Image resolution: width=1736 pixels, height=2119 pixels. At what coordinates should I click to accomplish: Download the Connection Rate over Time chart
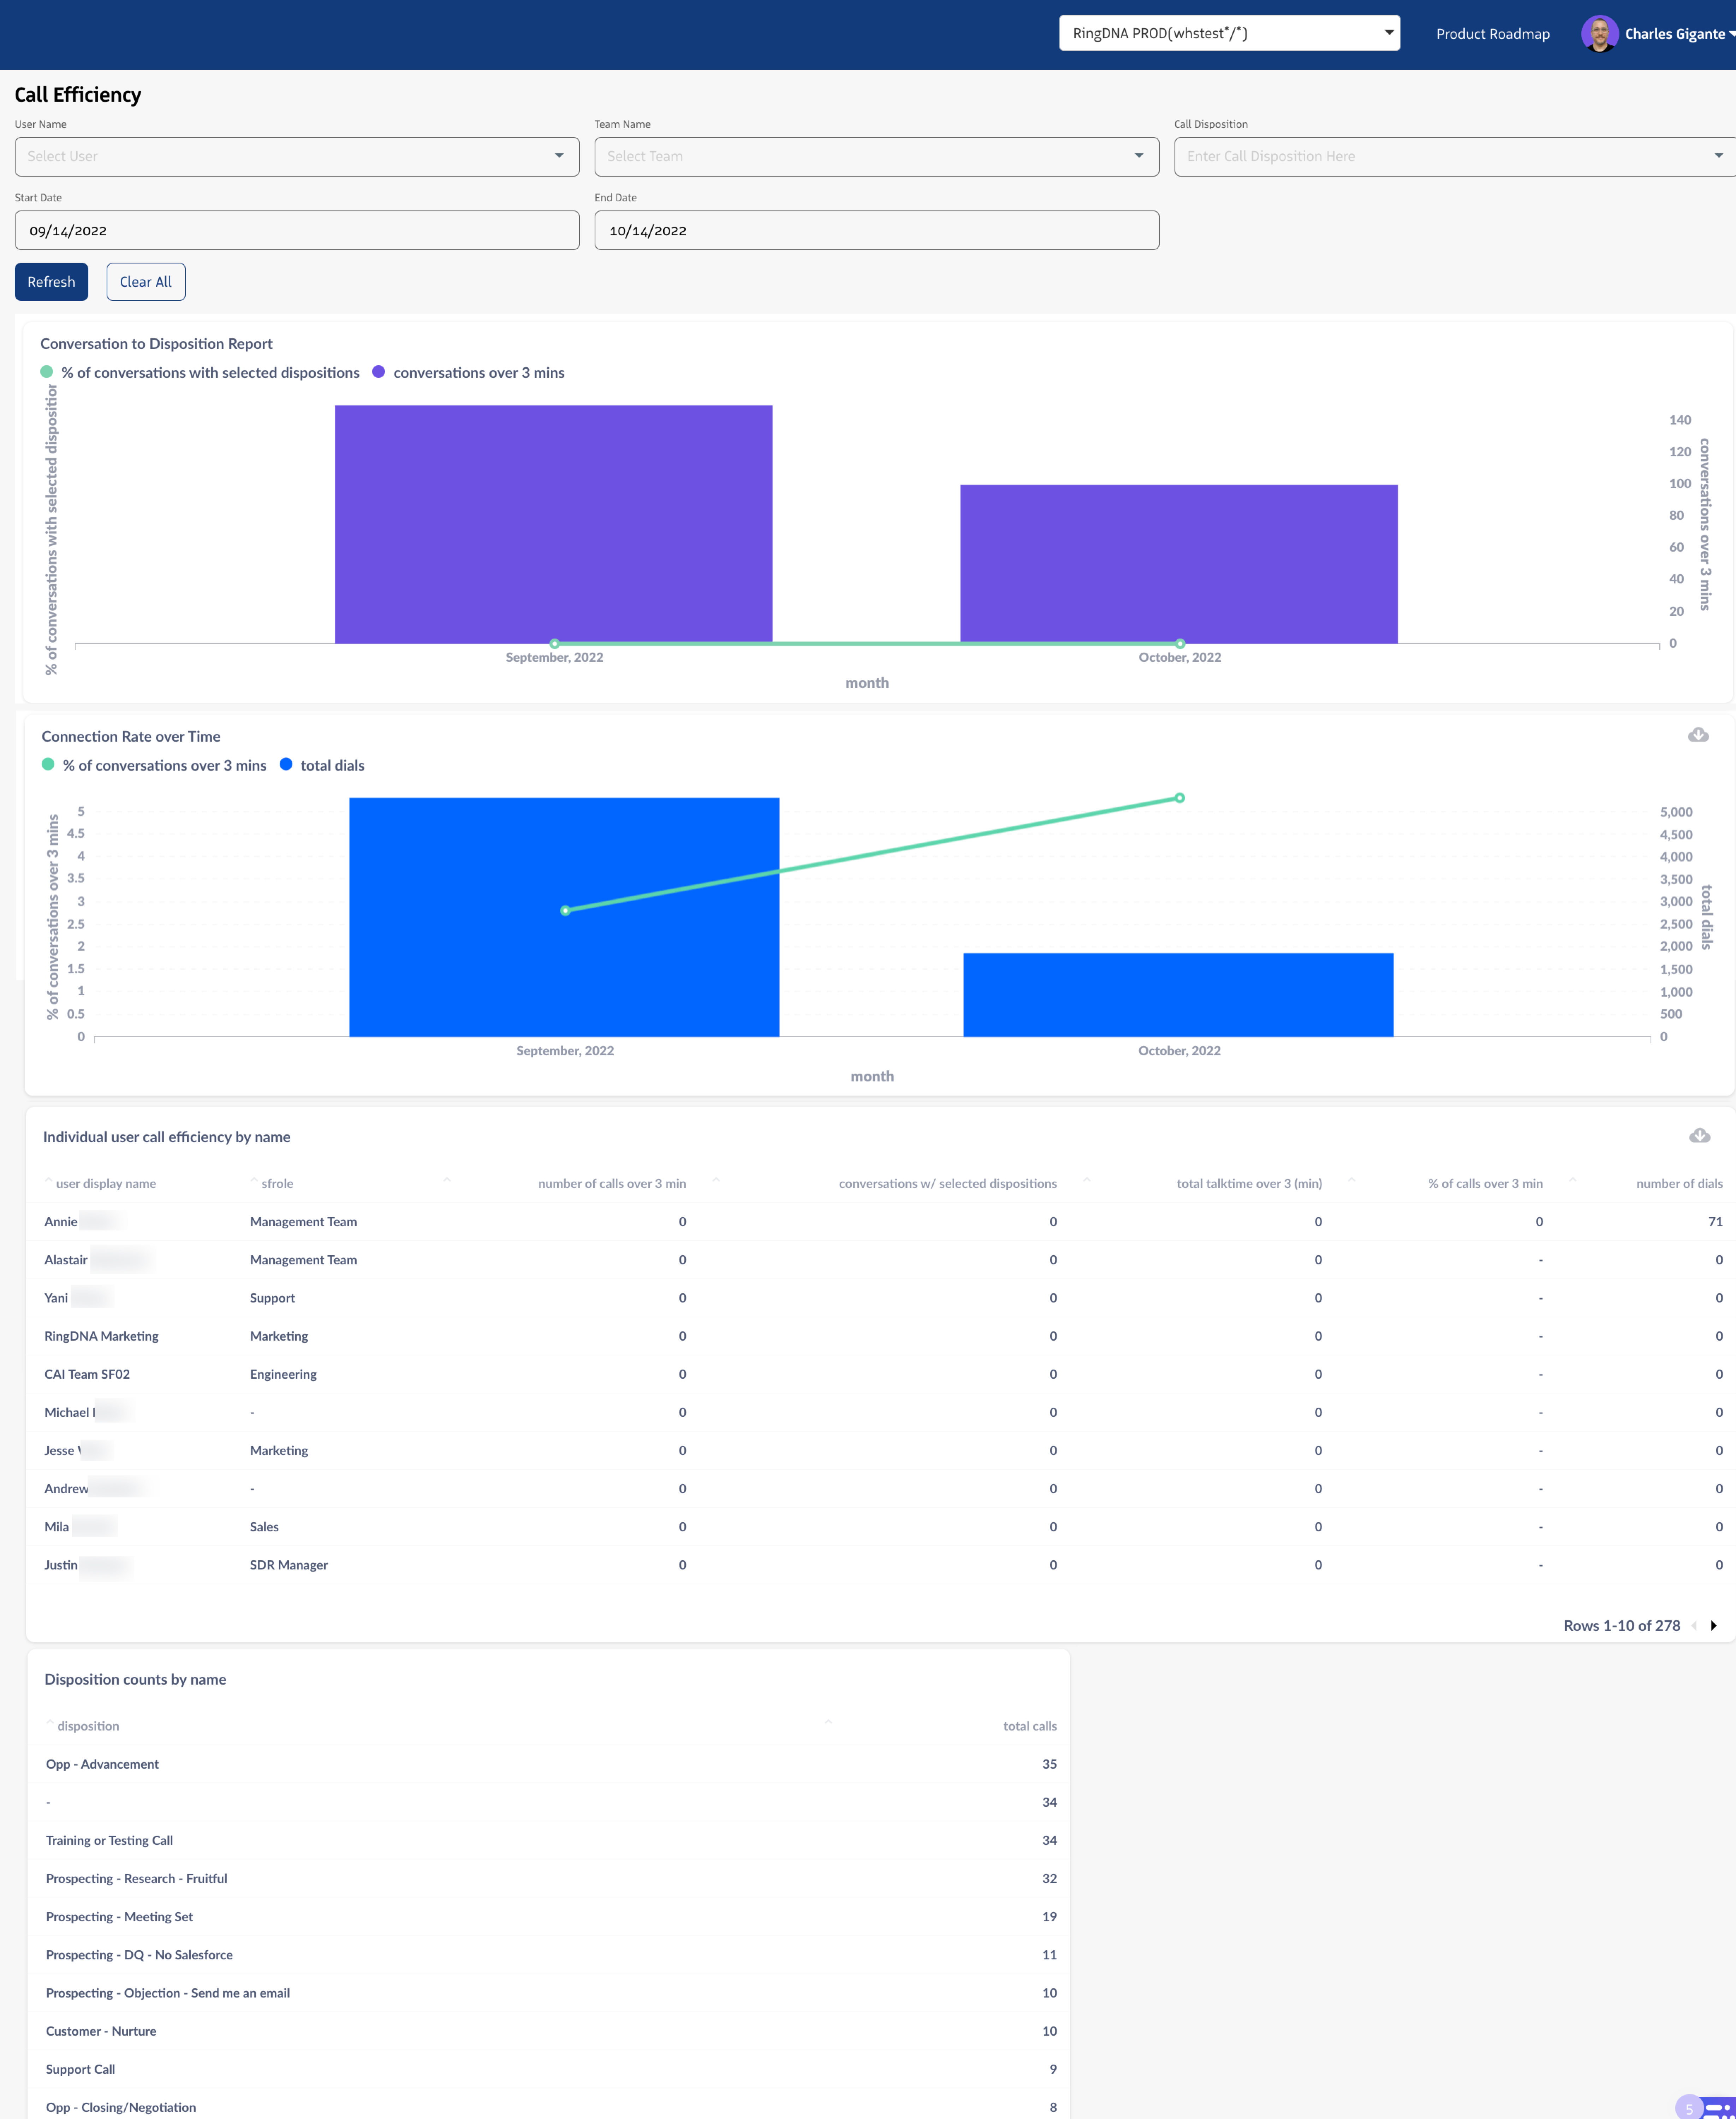pyautogui.click(x=1698, y=735)
